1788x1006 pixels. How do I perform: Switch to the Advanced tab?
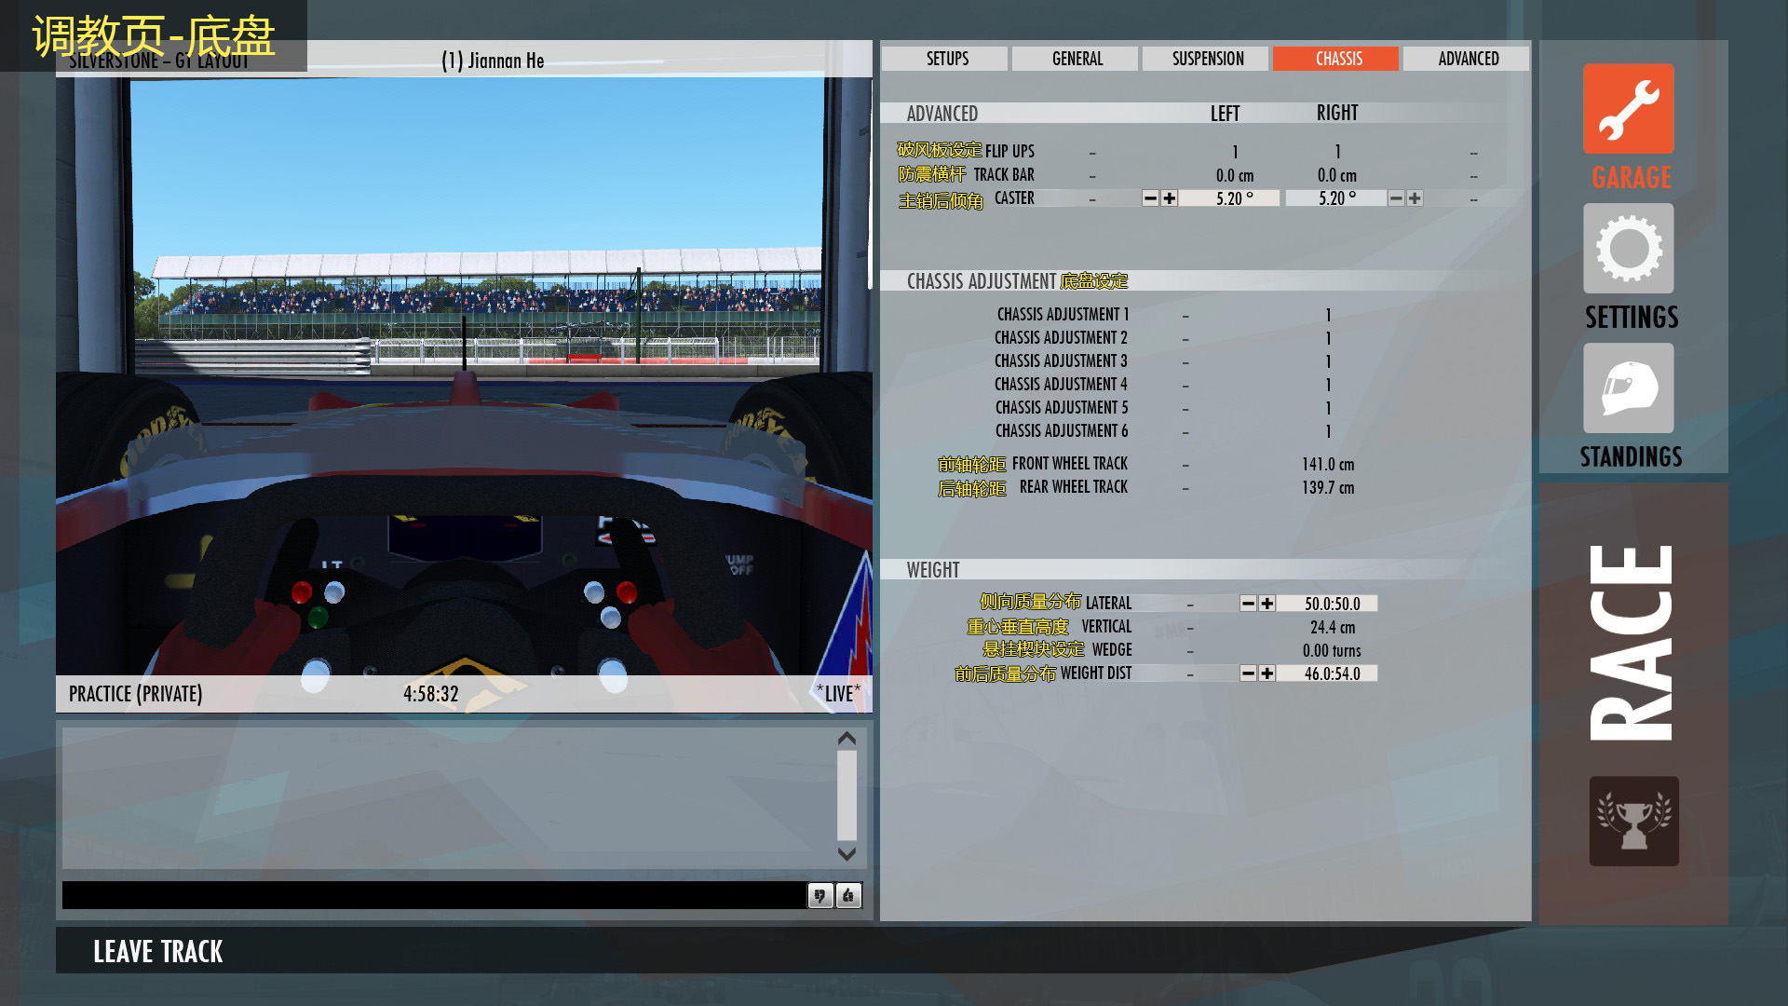click(x=1466, y=59)
